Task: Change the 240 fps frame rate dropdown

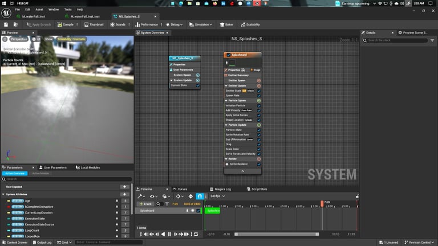Action: pyautogui.click(x=217, y=196)
